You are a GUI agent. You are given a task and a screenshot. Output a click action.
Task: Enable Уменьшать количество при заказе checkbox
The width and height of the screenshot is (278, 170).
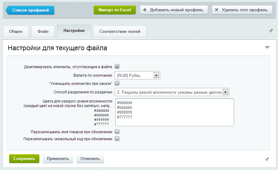click(117, 83)
